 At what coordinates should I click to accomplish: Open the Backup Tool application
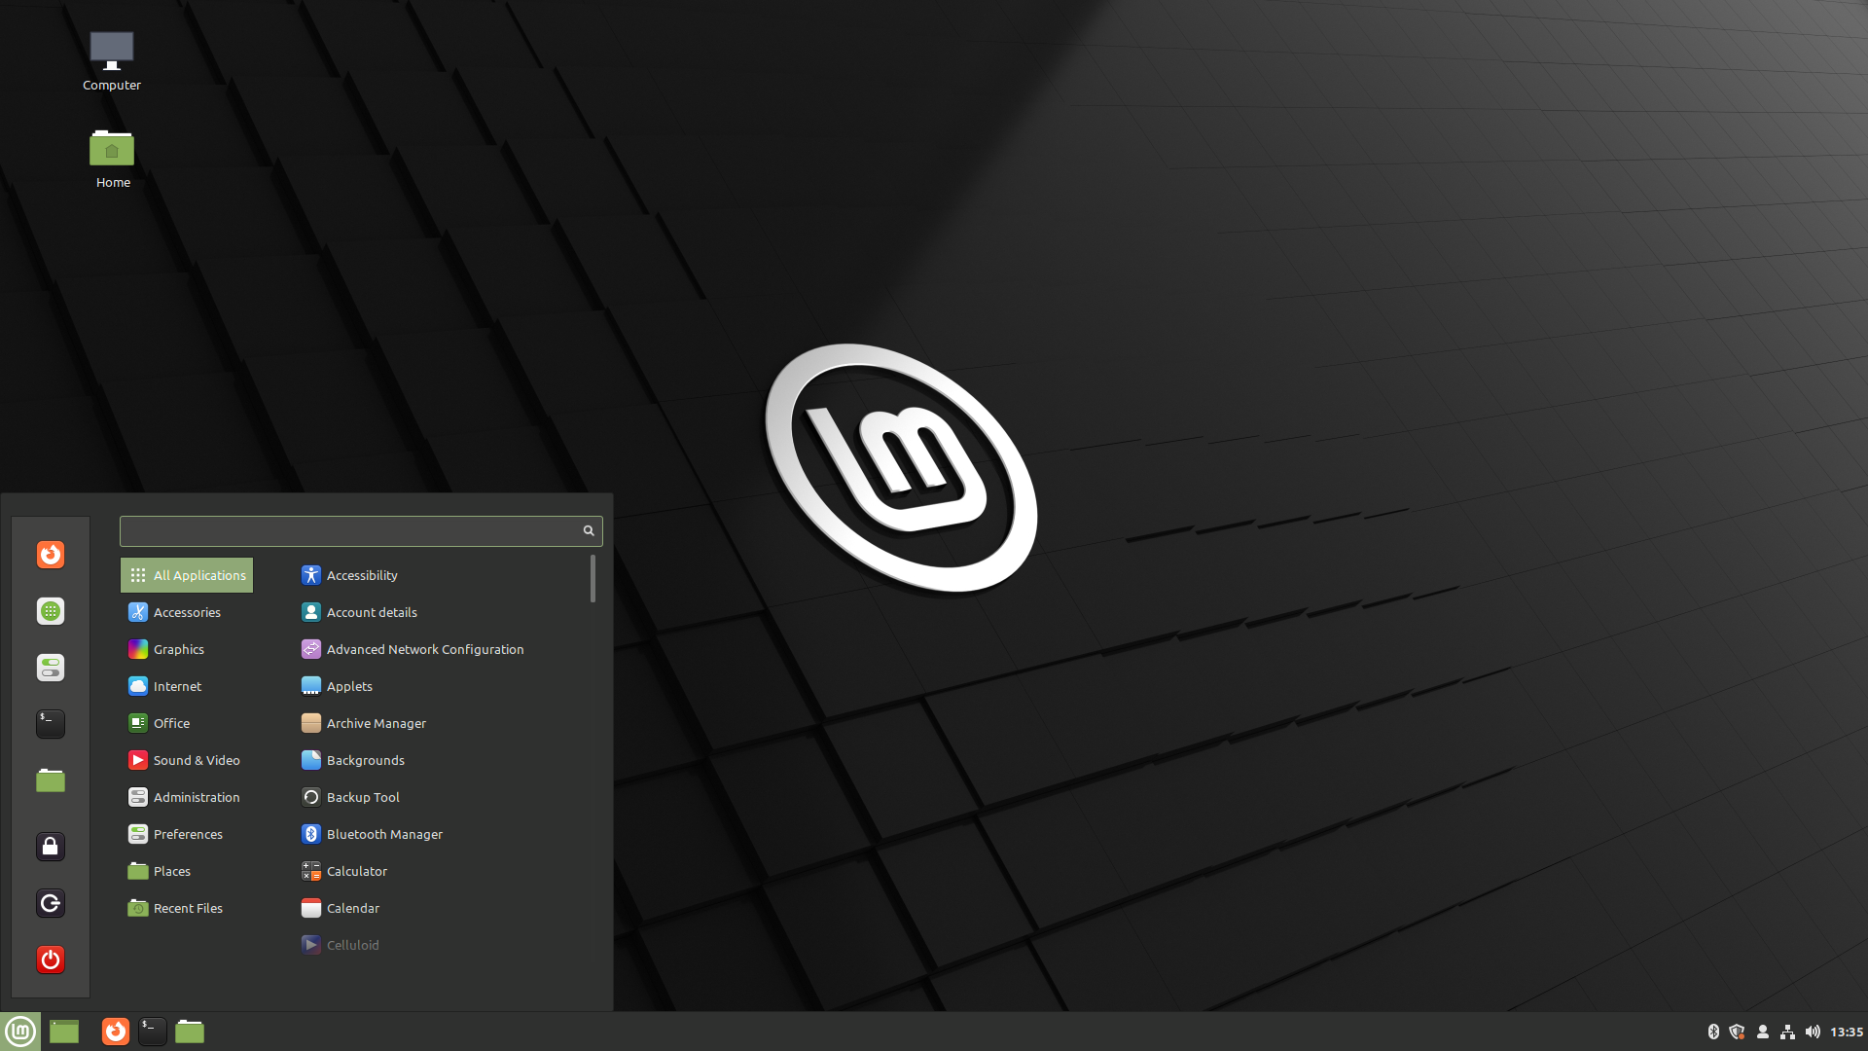pos(362,796)
